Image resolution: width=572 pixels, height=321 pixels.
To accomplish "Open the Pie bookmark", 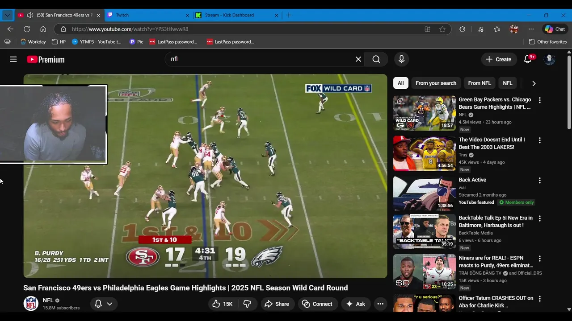I will (136, 42).
